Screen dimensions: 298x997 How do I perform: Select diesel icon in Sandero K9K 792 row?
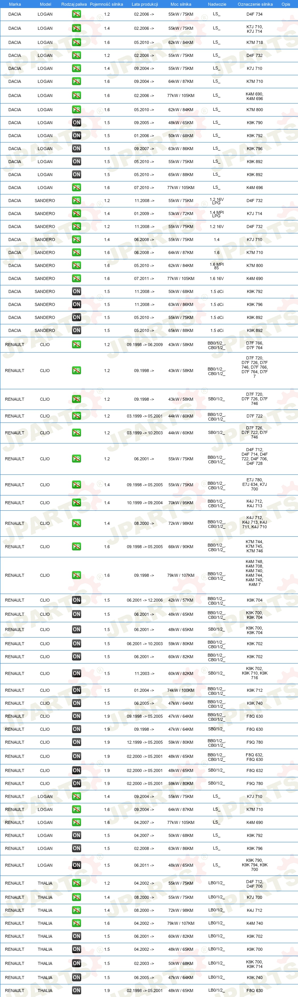(77, 291)
